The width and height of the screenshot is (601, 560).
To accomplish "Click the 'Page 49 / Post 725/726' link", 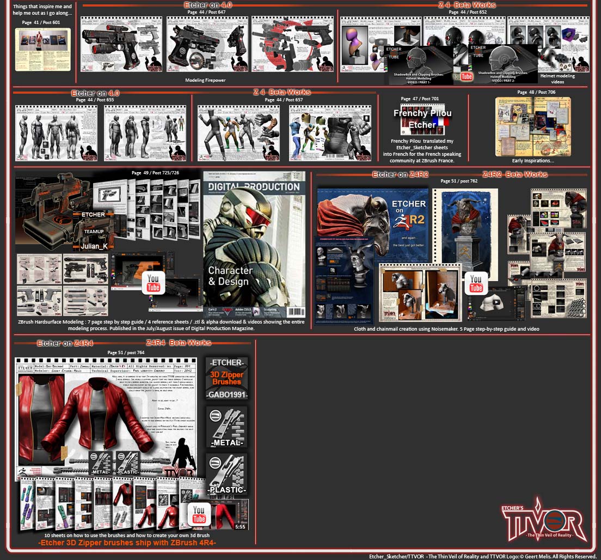I will 155,173.
